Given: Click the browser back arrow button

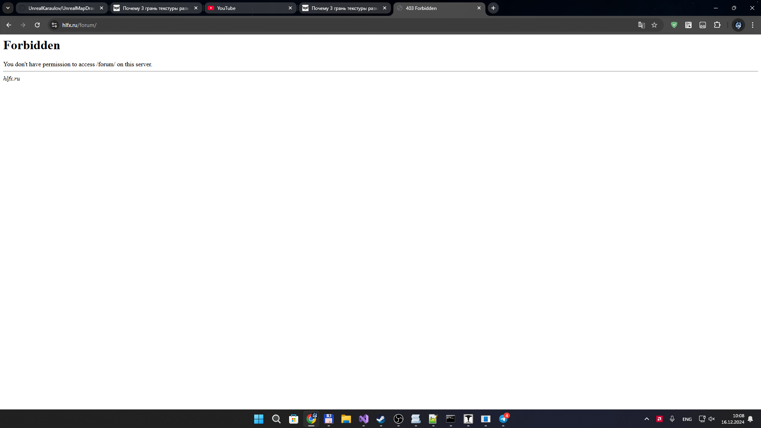Looking at the screenshot, I should pyautogui.click(x=9, y=25).
